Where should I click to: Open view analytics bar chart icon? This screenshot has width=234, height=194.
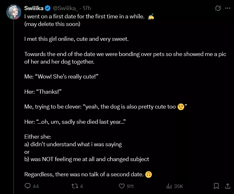click(169, 186)
